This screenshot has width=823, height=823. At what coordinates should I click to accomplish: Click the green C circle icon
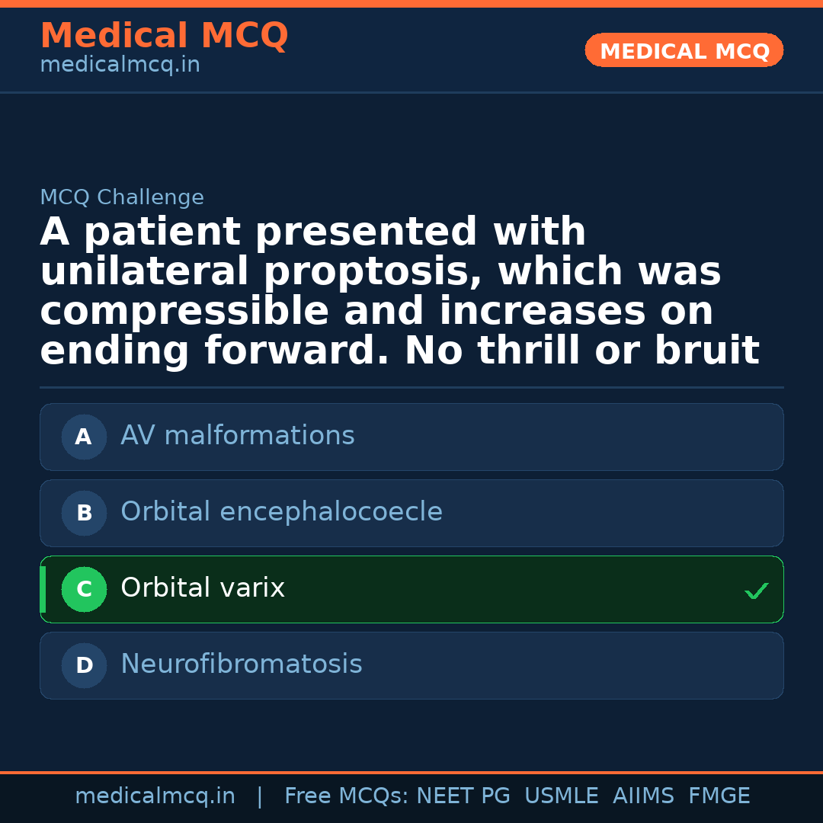pyautogui.click(x=84, y=589)
